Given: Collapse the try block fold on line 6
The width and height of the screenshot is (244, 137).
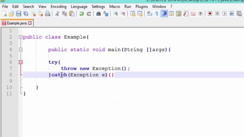Looking at the screenshot, I should pos(21,62).
